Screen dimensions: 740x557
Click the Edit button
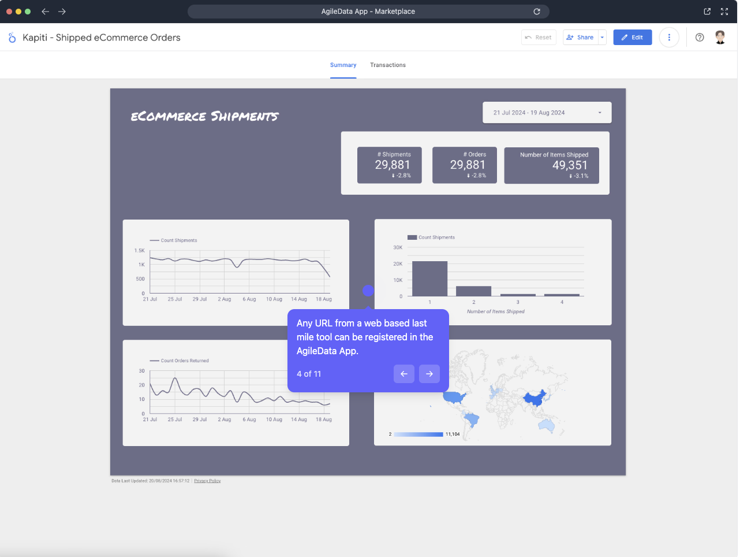(632, 37)
